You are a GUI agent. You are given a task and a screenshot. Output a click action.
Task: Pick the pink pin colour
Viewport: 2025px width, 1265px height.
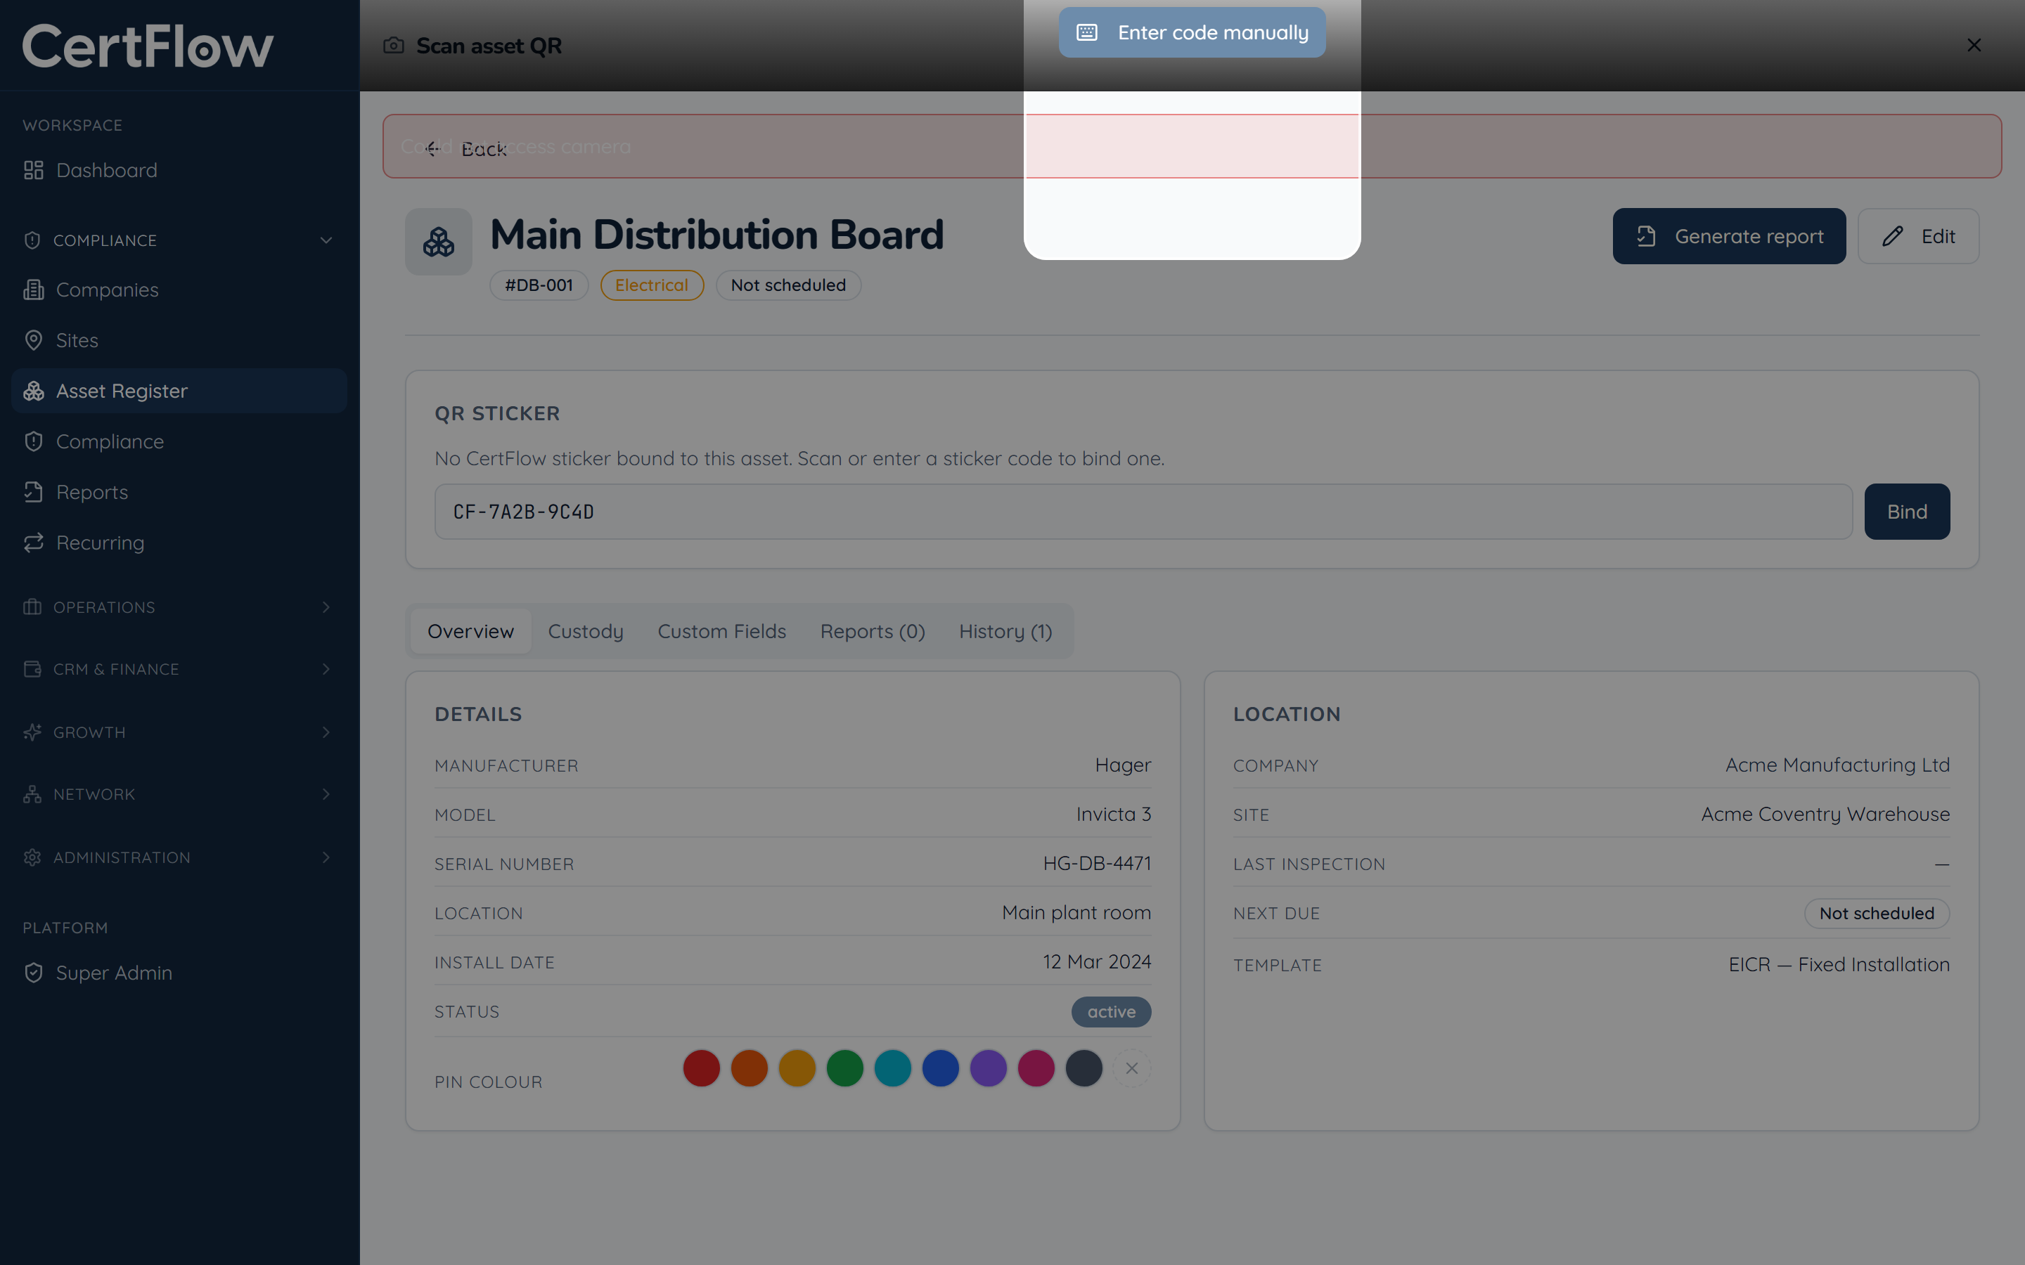point(1036,1068)
